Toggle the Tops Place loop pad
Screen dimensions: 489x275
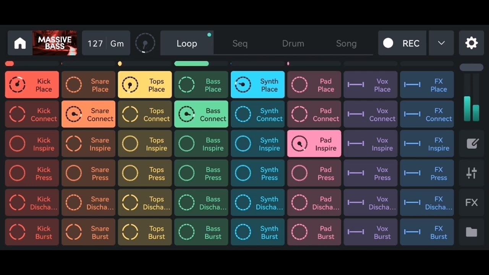(x=145, y=85)
